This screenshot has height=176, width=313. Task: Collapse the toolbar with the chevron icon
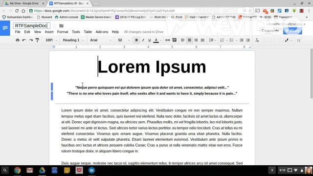(x=299, y=41)
